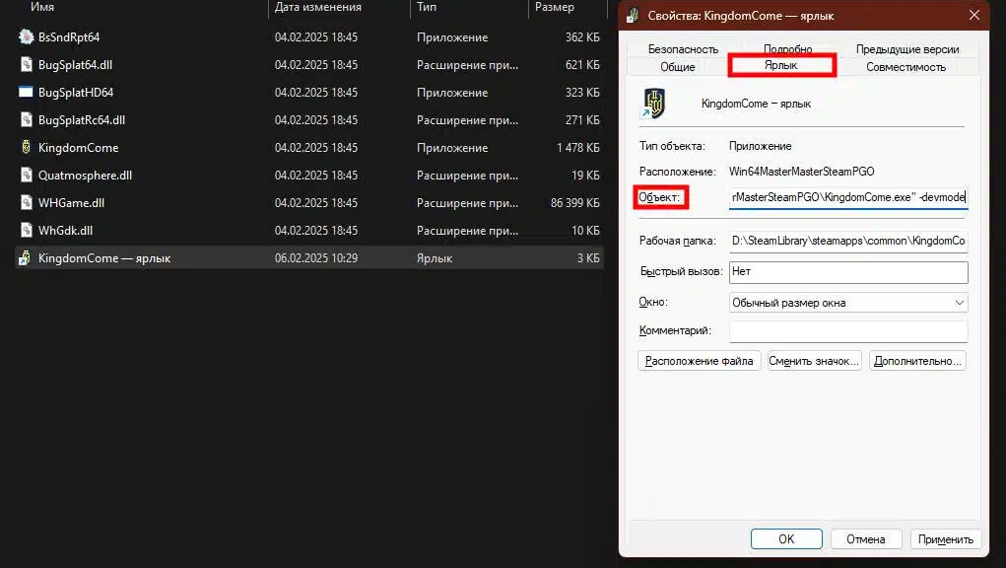
Task: Click the Ярлык type cell in file list
Action: tap(435, 258)
